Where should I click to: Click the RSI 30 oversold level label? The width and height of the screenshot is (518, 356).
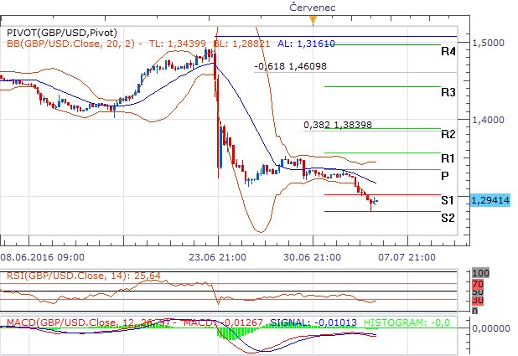pos(478,300)
